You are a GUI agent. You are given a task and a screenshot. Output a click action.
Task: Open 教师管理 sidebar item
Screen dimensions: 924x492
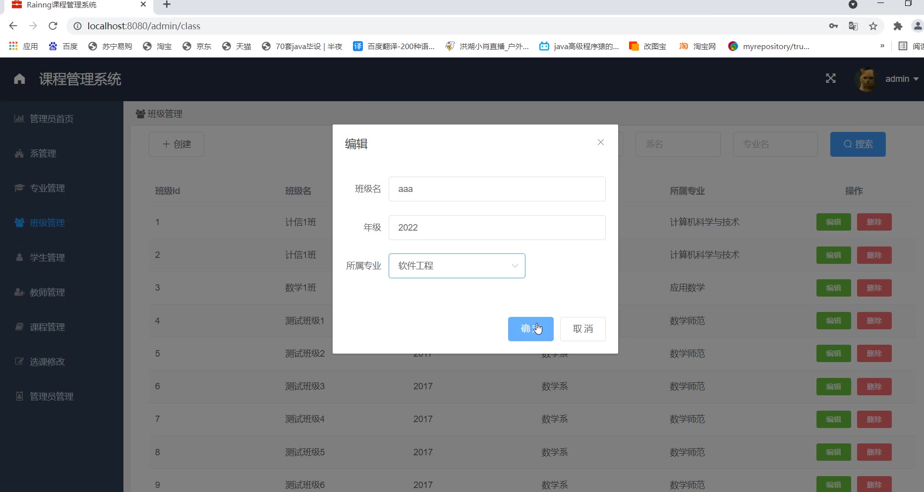point(47,292)
